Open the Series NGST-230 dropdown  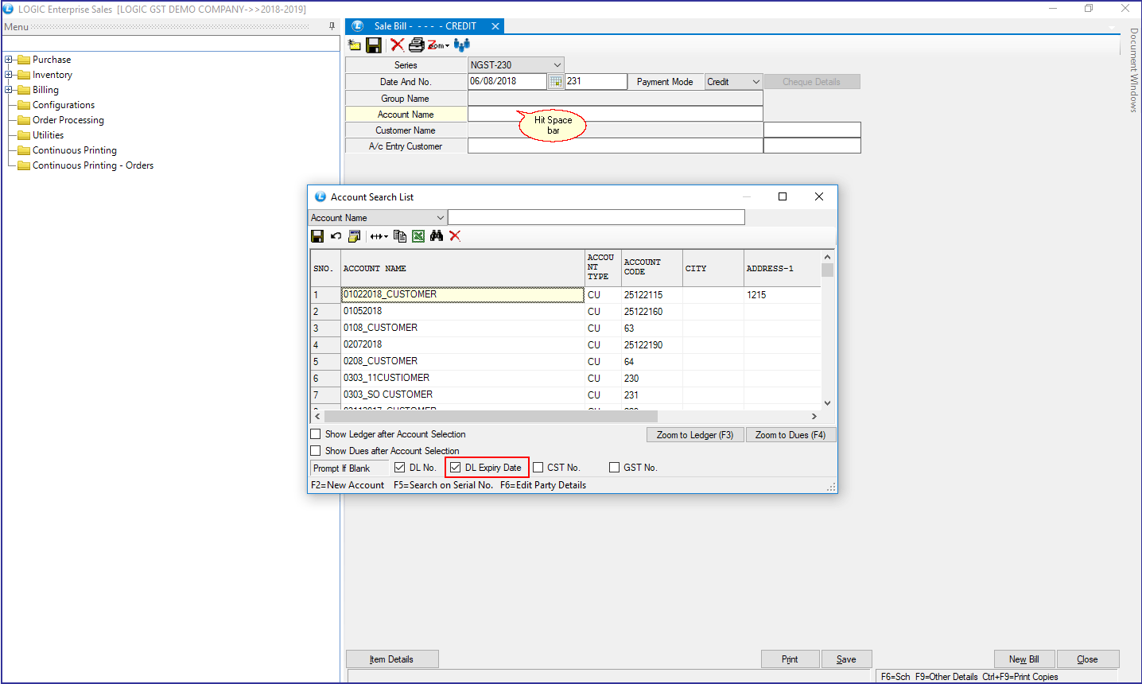(557, 65)
